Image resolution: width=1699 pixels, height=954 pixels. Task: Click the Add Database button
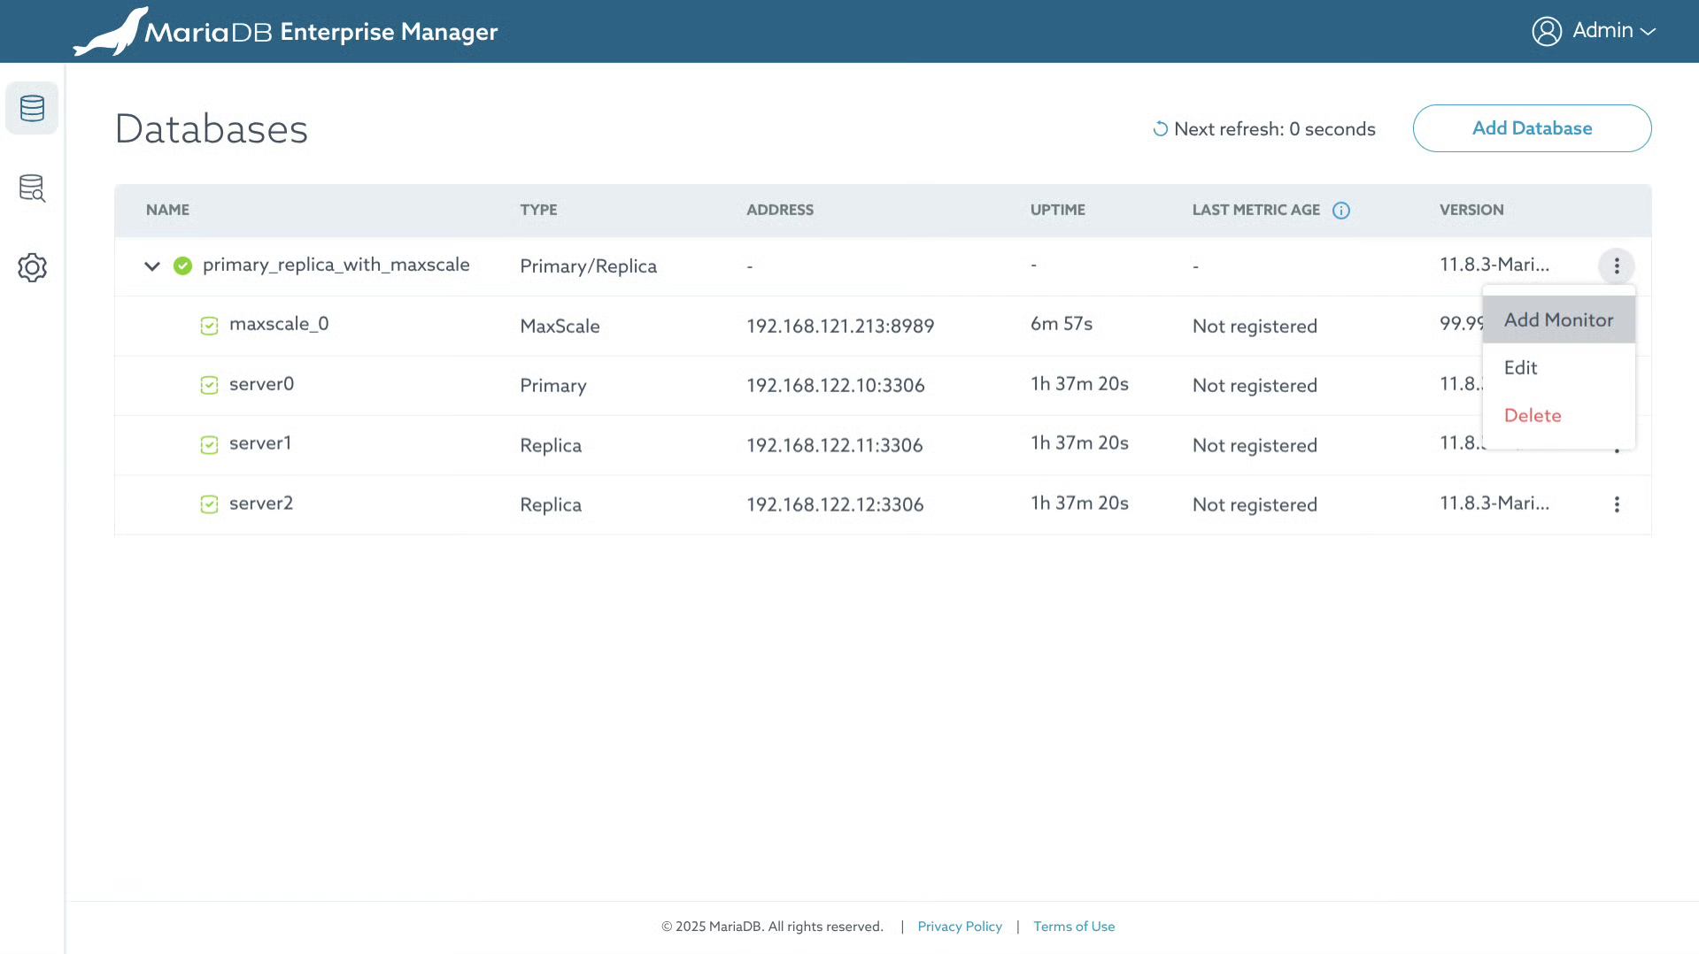click(x=1531, y=128)
